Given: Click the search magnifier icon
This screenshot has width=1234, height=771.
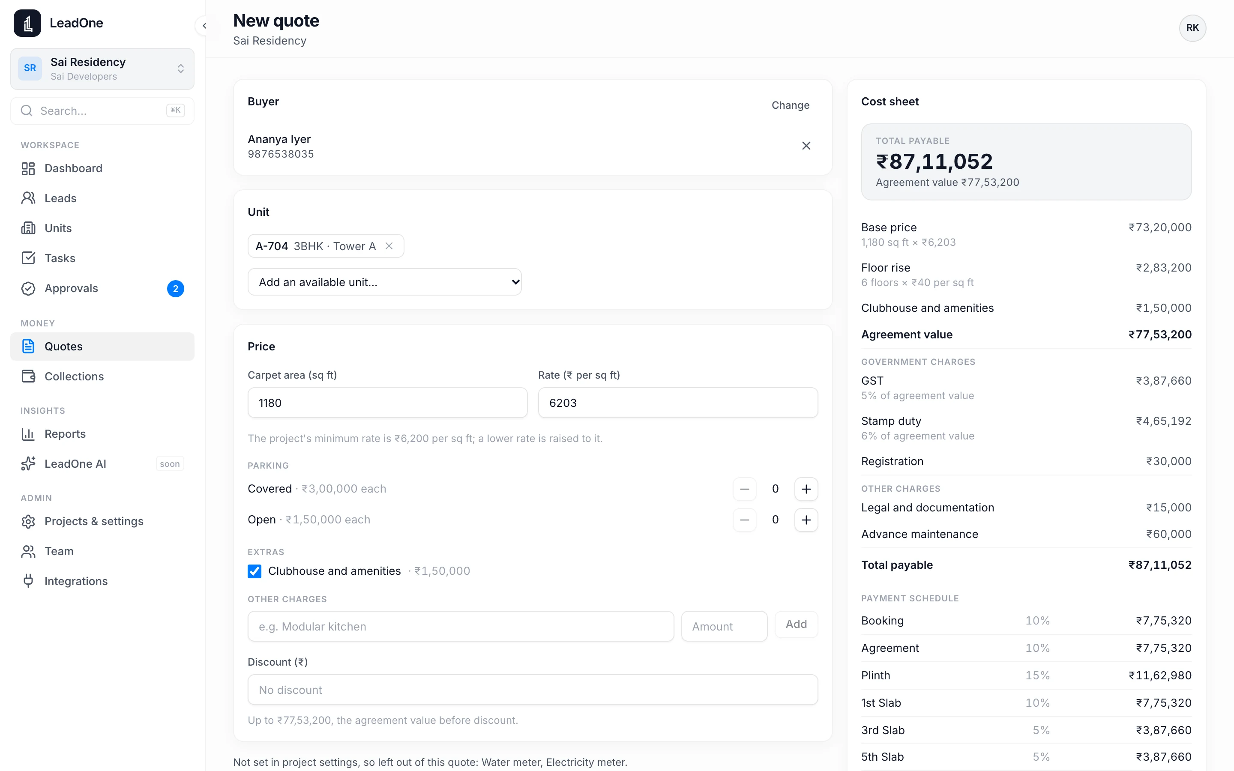Looking at the screenshot, I should [27, 111].
